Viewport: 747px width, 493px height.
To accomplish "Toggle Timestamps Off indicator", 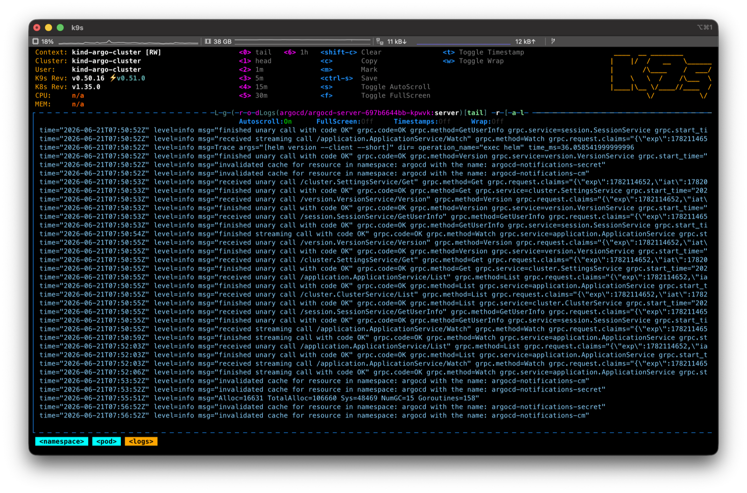I will 422,121.
